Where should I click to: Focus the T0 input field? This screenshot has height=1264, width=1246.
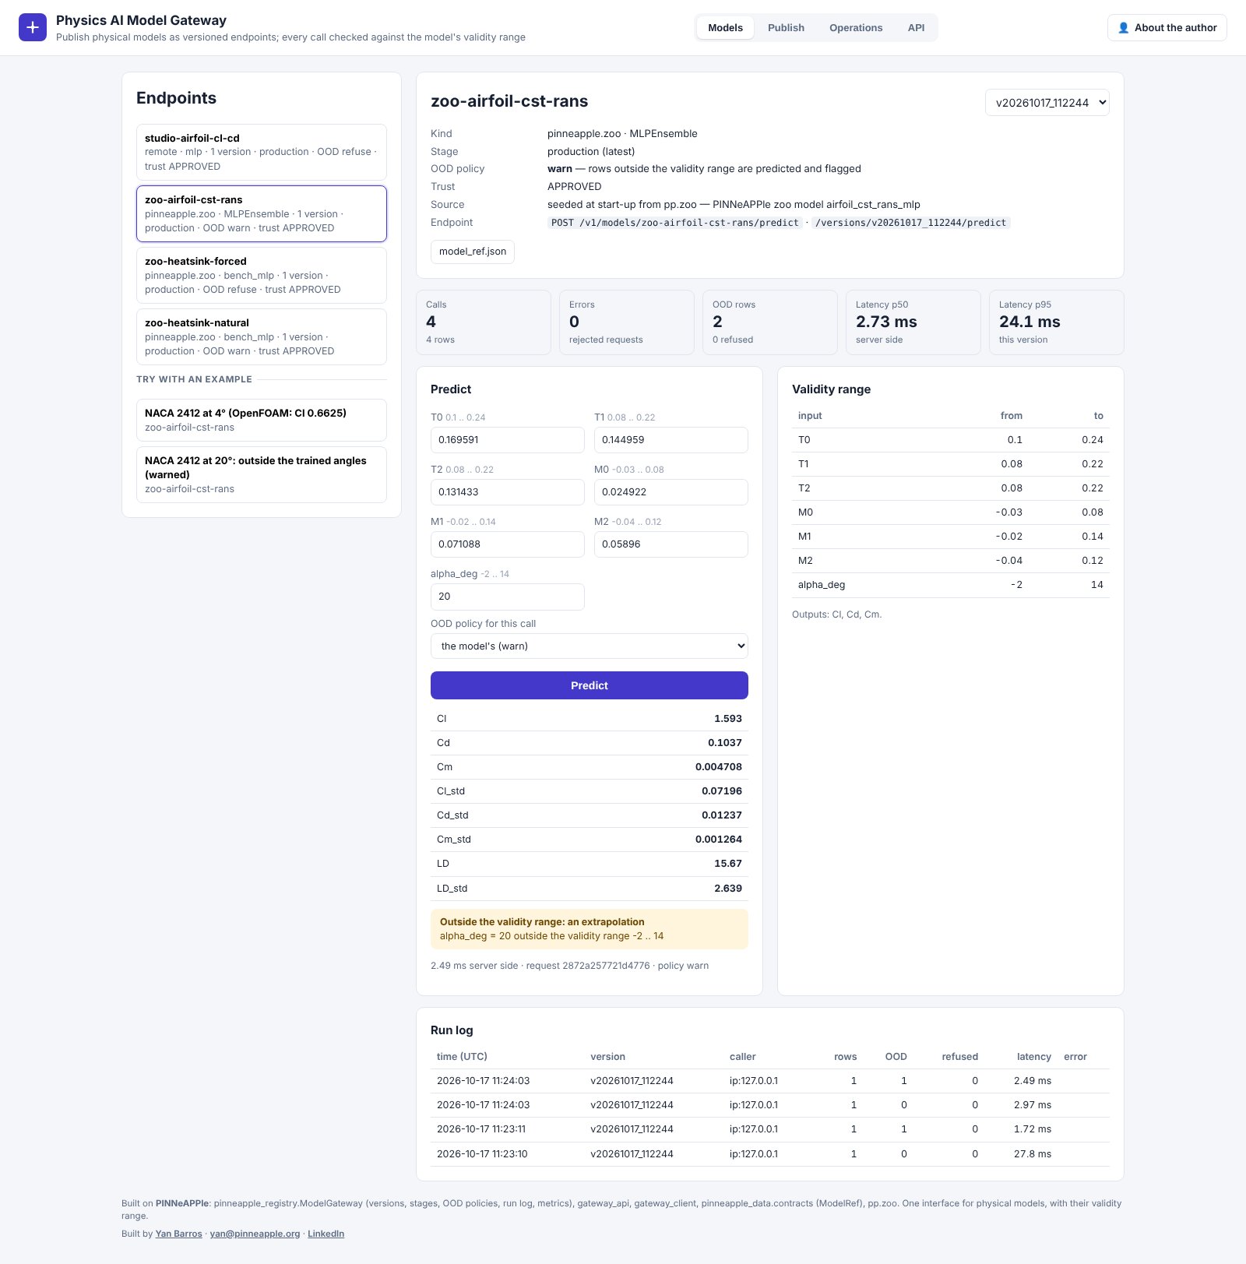pyautogui.click(x=507, y=440)
